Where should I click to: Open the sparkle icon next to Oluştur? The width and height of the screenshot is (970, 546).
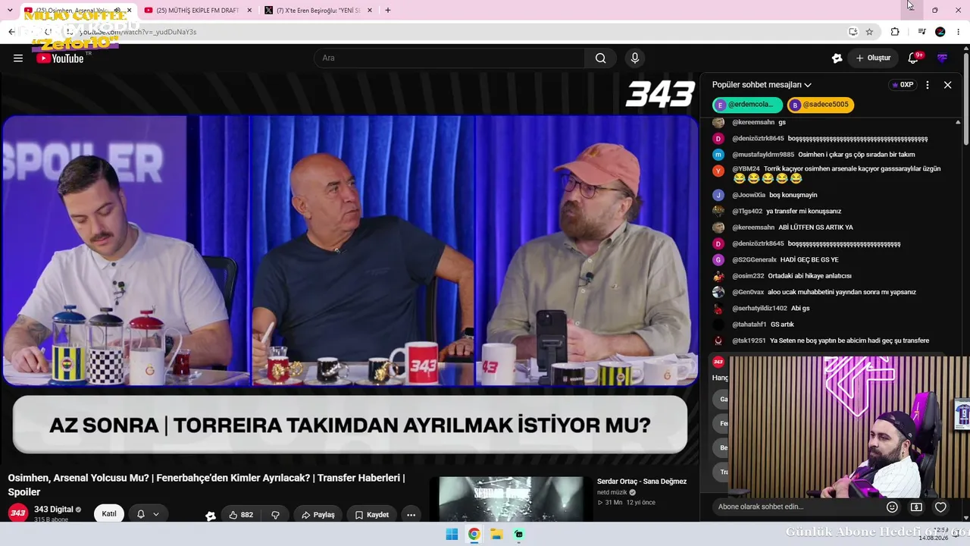click(837, 58)
